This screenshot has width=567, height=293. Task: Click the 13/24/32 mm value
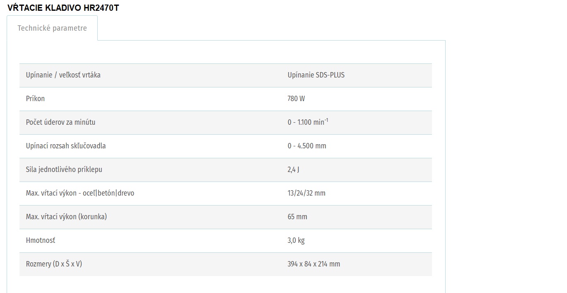click(306, 193)
